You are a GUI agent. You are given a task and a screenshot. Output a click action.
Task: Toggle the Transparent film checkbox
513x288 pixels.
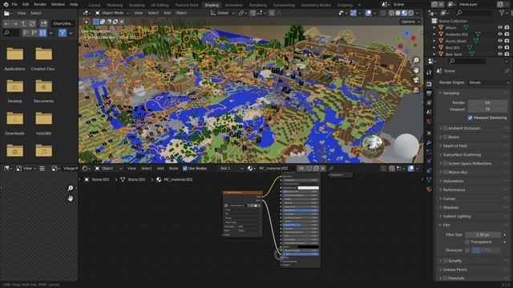(x=467, y=242)
